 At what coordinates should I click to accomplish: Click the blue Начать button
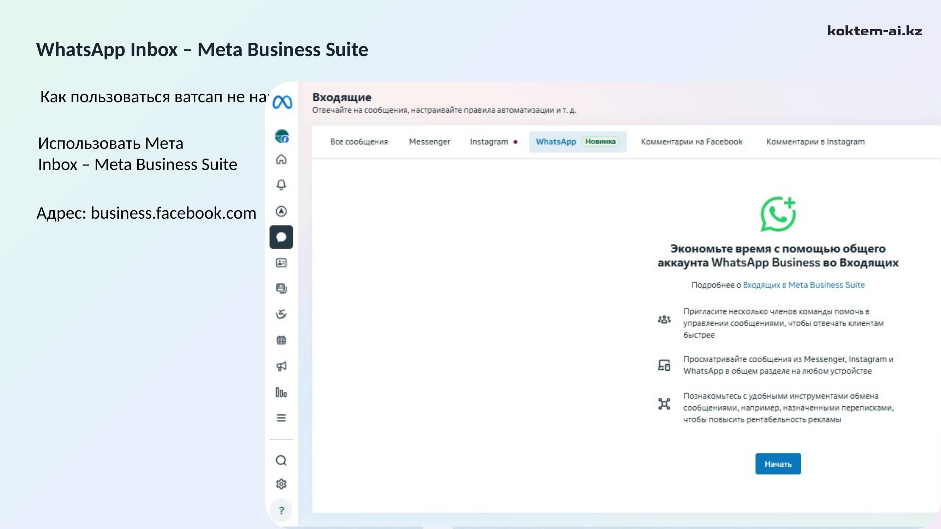click(x=778, y=464)
